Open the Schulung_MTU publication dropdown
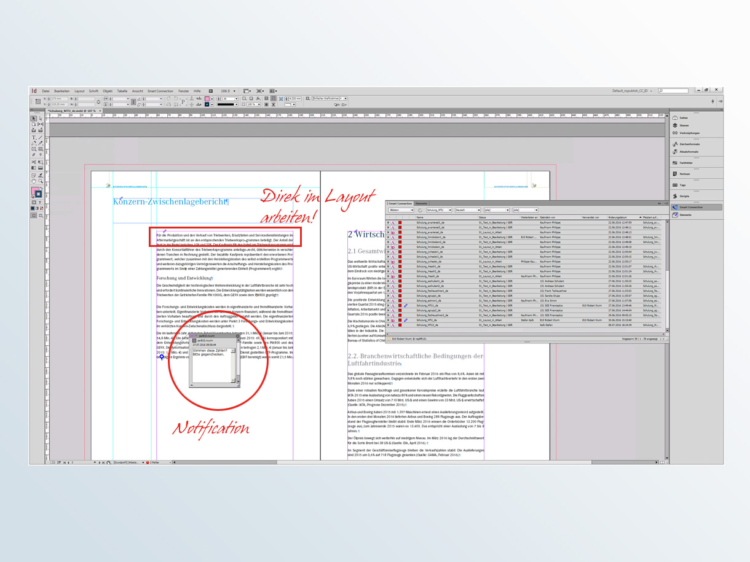 pos(438,210)
